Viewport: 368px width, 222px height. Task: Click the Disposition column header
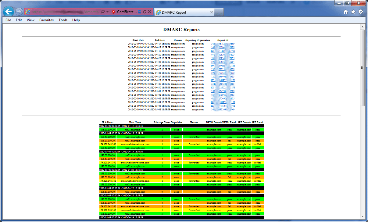pos(177,122)
